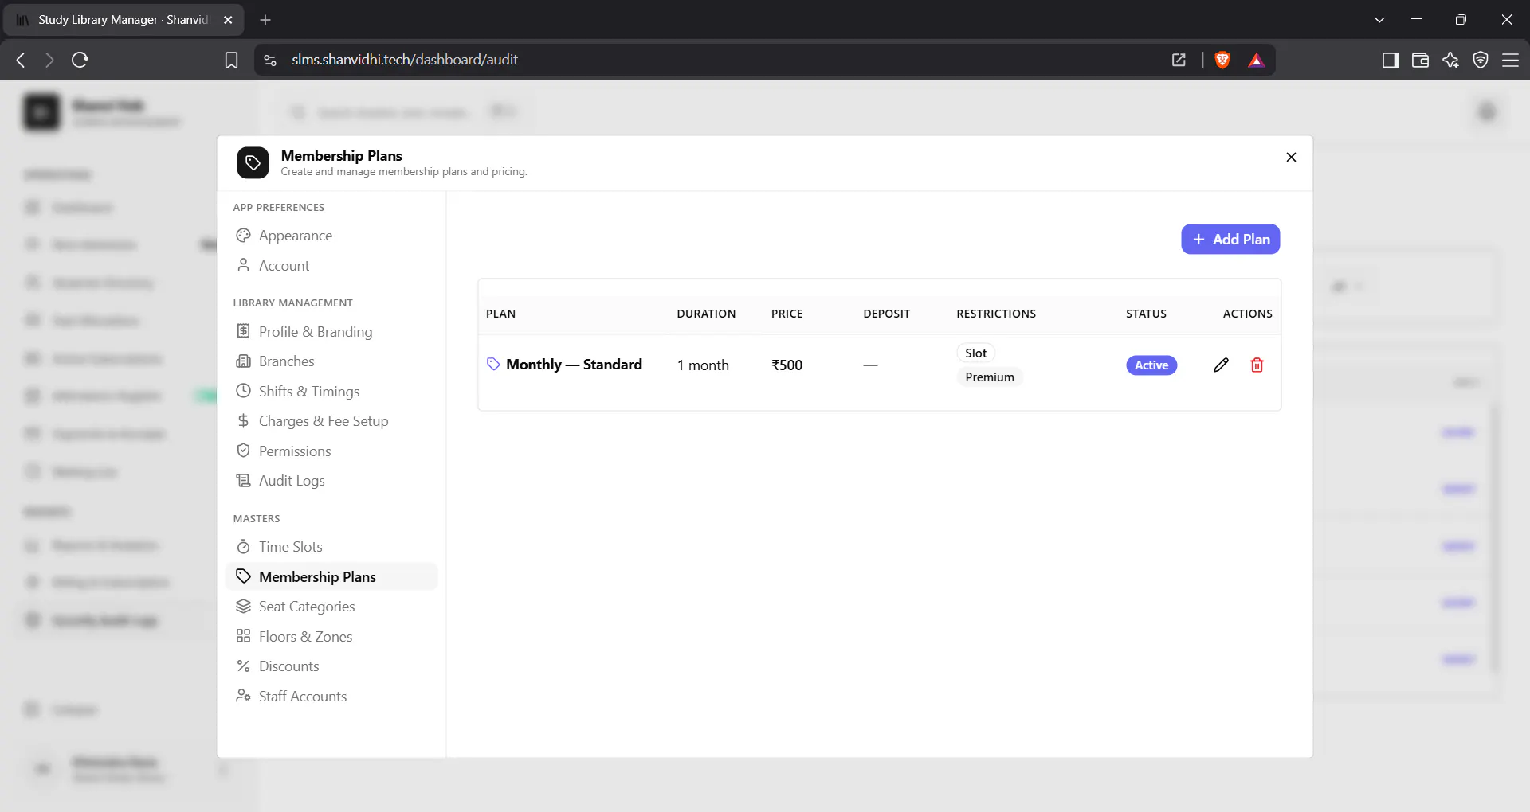Close the Study Library Manager tab

point(228,20)
